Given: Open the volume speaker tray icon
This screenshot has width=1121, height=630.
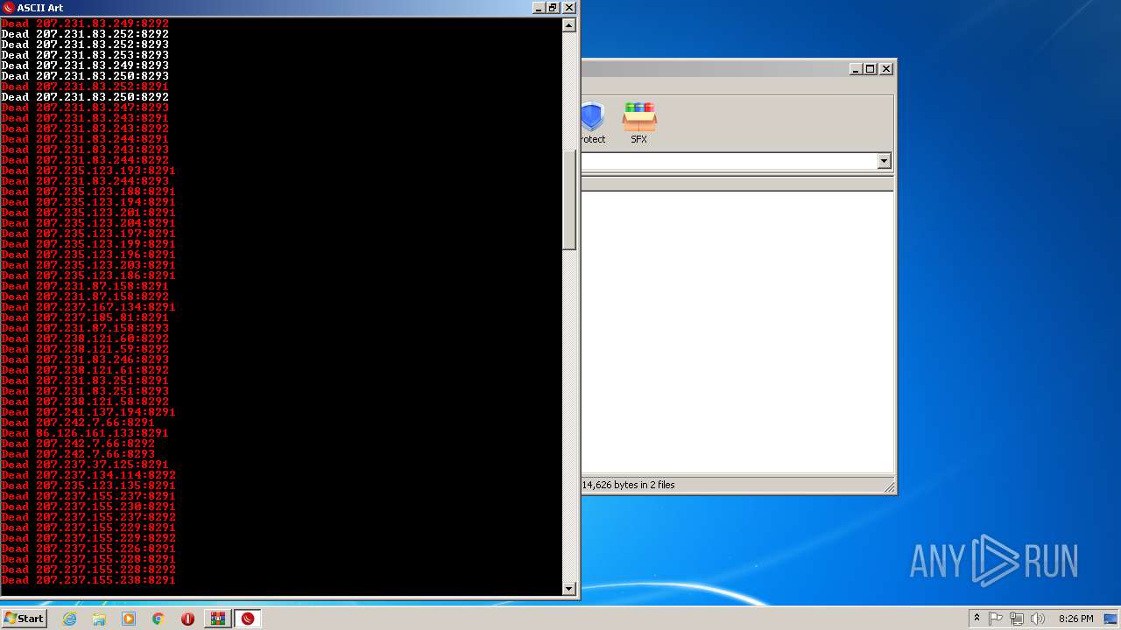Looking at the screenshot, I should click(x=1038, y=619).
